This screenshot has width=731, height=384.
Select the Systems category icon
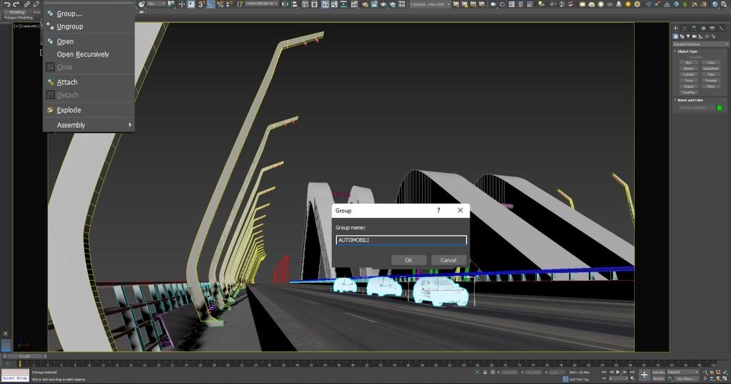[x=713, y=36]
